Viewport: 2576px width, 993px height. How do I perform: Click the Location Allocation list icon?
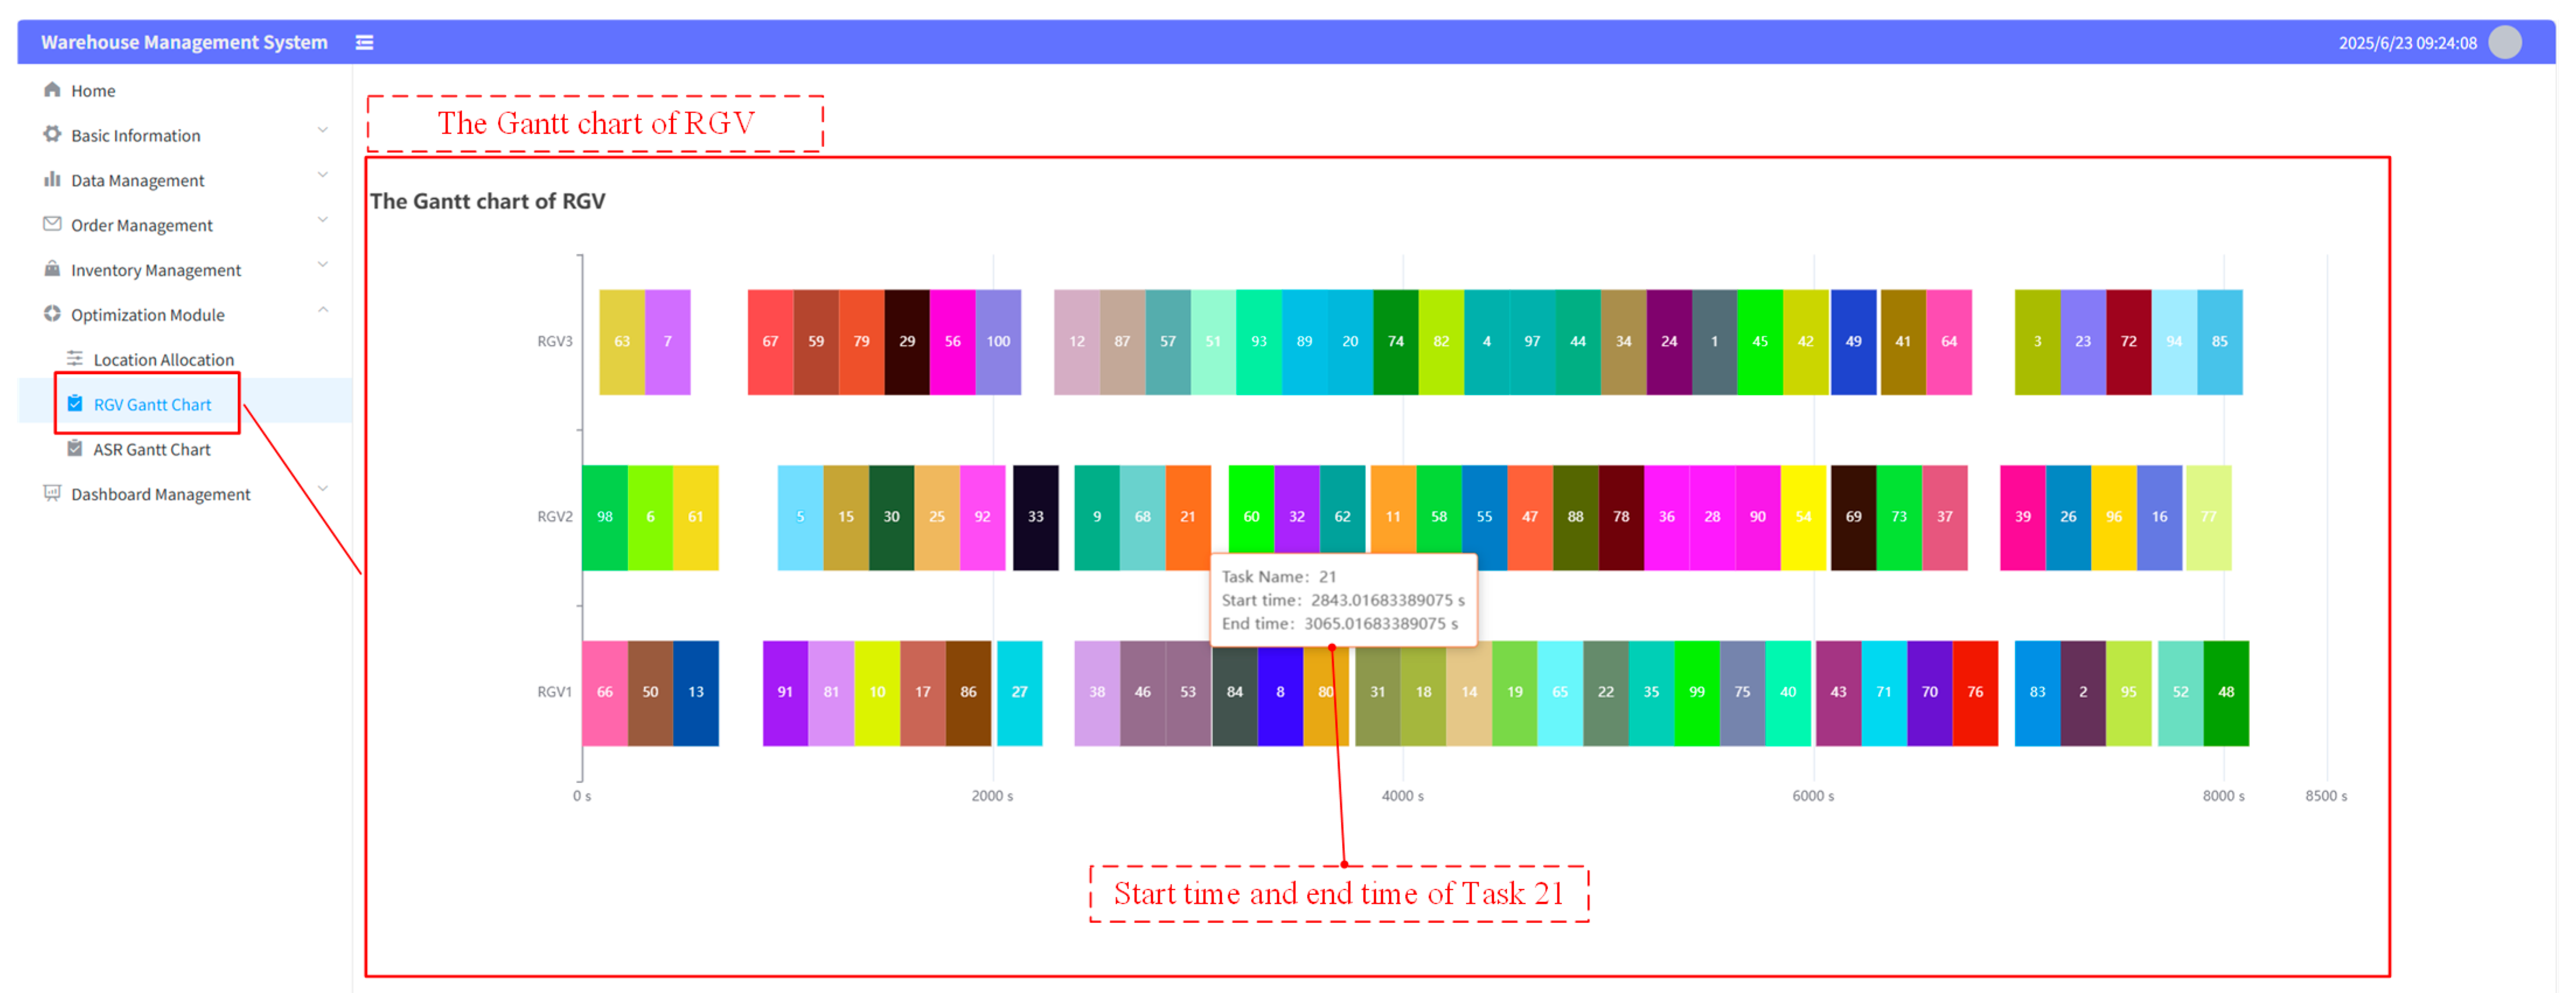click(75, 358)
